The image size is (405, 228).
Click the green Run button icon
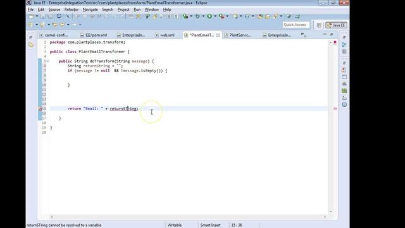click(x=209, y=16)
